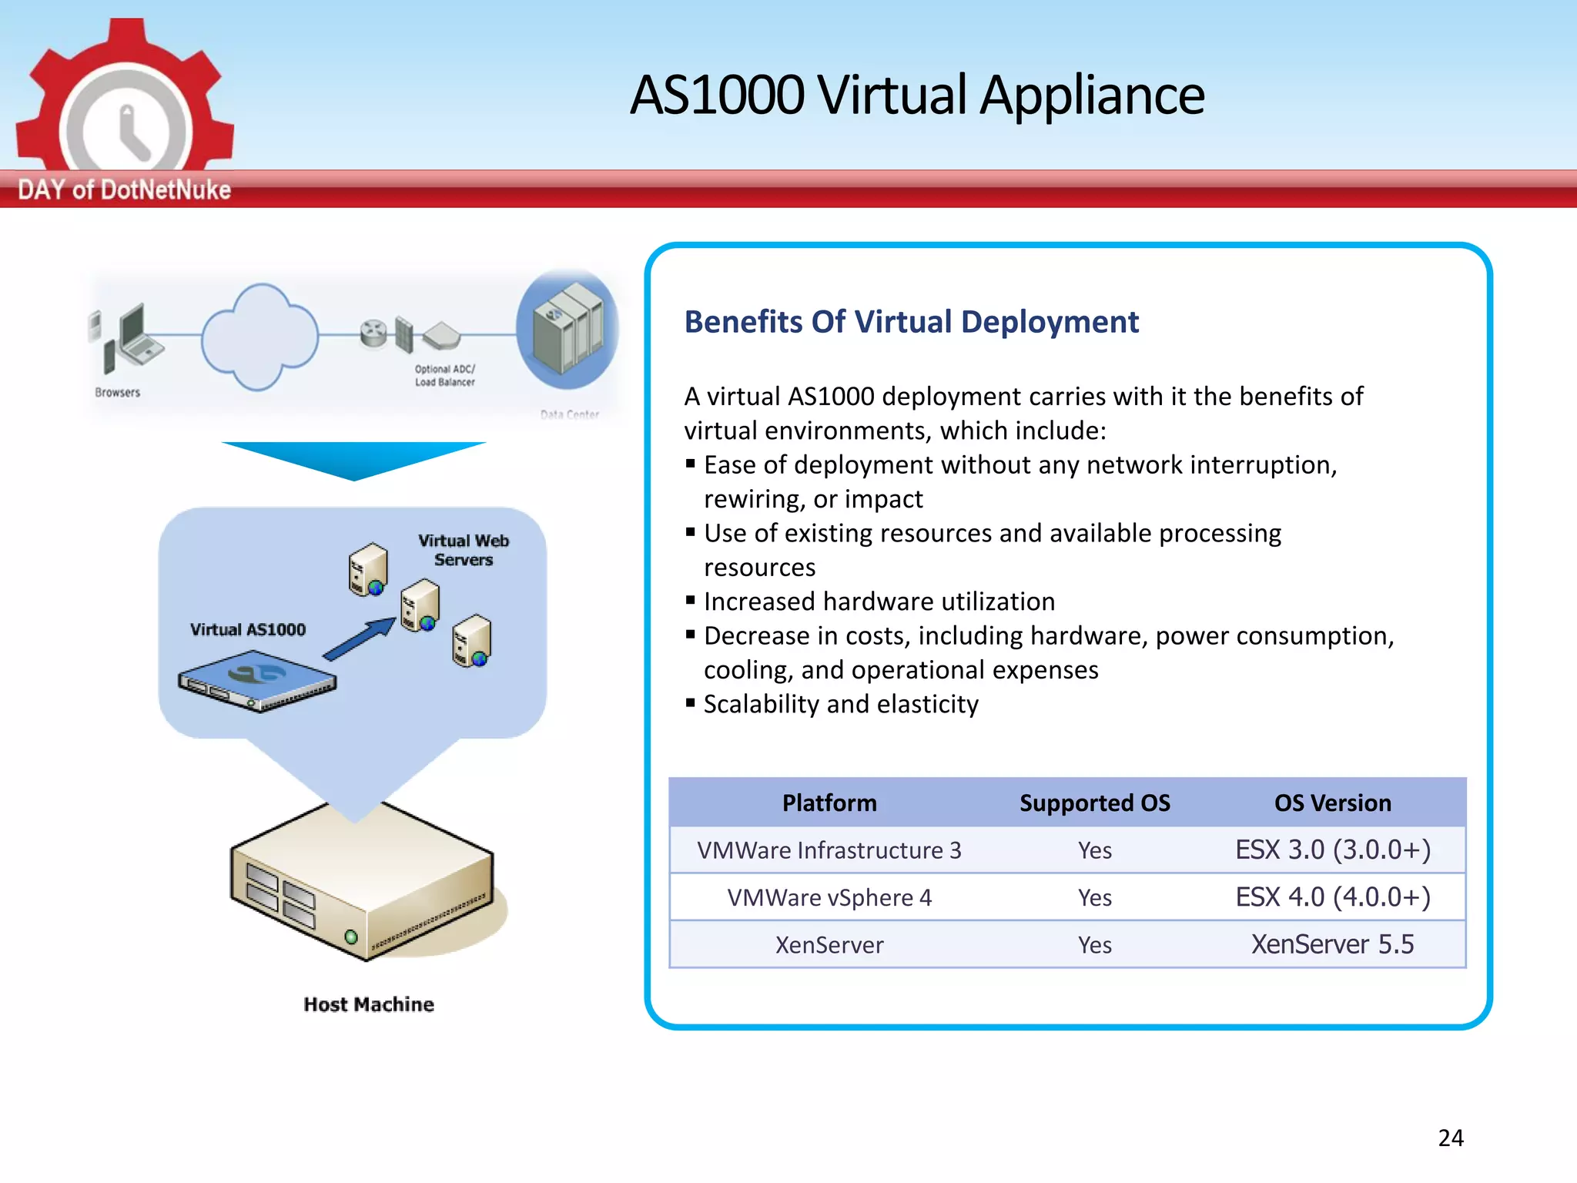Select the XenServer 5.5 version cell
Viewport: 1577px width, 1183px height.
[1332, 944]
